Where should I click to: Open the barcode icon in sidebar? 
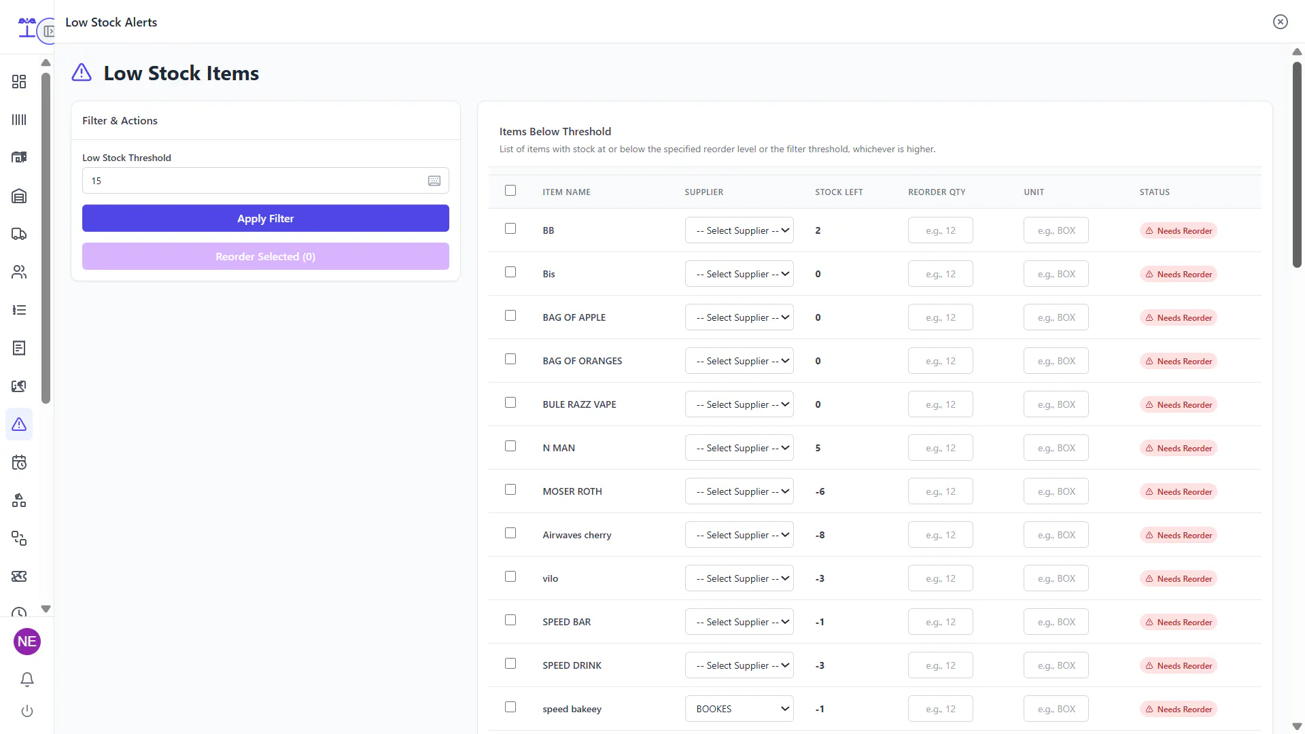click(19, 120)
